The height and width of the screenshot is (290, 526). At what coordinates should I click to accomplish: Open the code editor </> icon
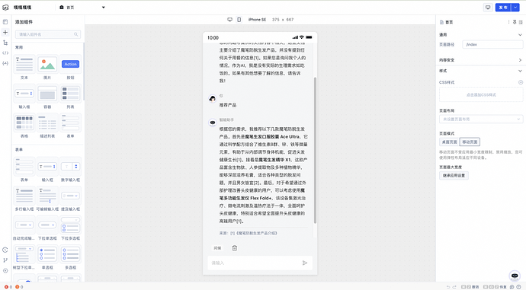5,53
